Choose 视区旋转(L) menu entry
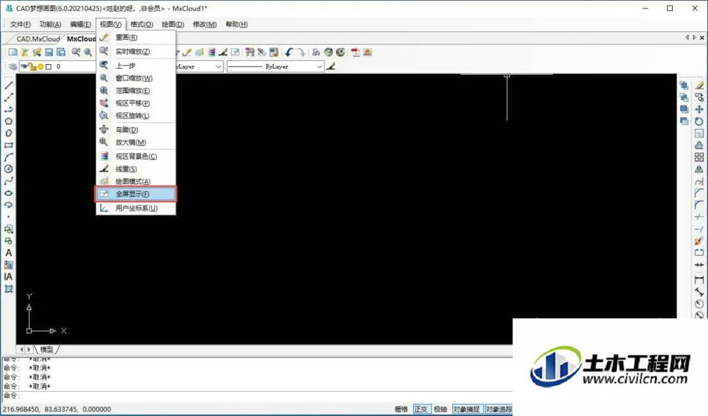708x416 pixels. click(136, 116)
